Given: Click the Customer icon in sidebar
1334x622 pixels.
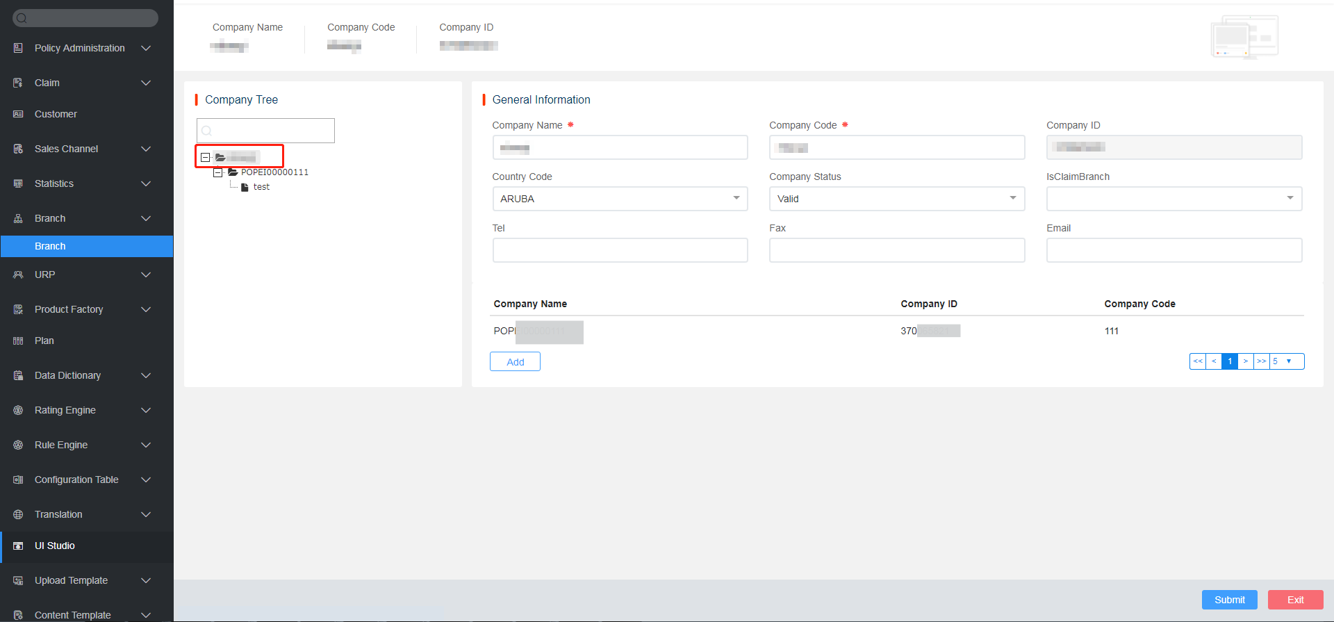Looking at the screenshot, I should 18,114.
